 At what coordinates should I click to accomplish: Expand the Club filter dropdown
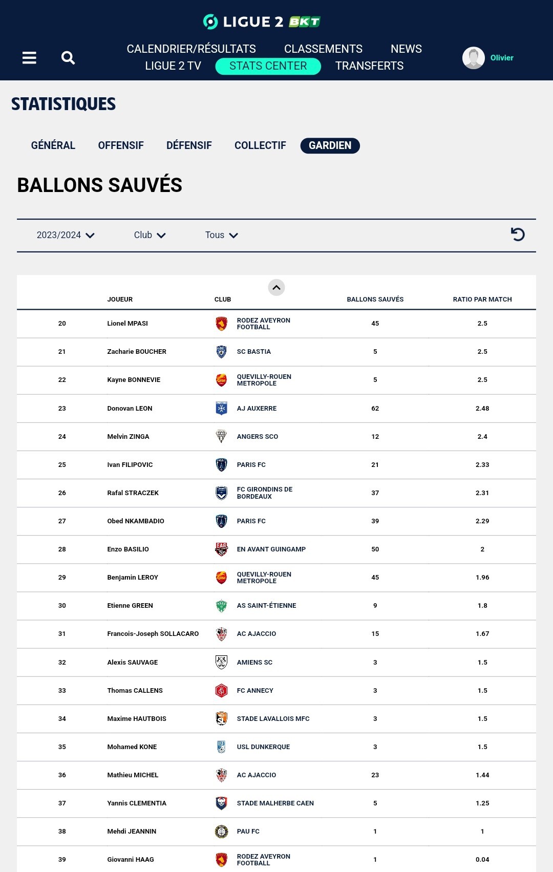(x=150, y=235)
